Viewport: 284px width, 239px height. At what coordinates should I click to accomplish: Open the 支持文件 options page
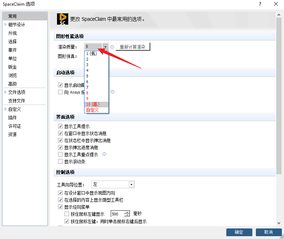(17, 101)
